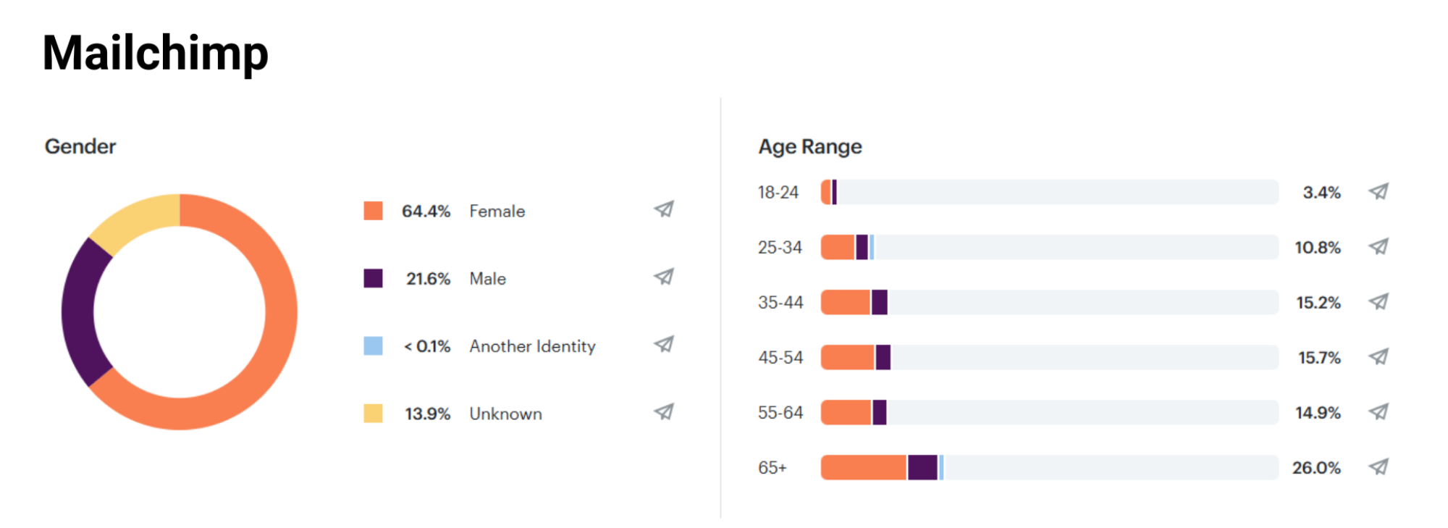1448x528 pixels.
Task: Click send icon for 35-44 age range
Action: click(1378, 302)
